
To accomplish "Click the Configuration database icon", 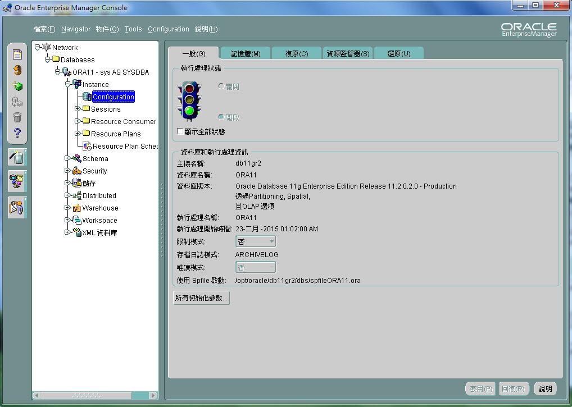I will [87, 97].
